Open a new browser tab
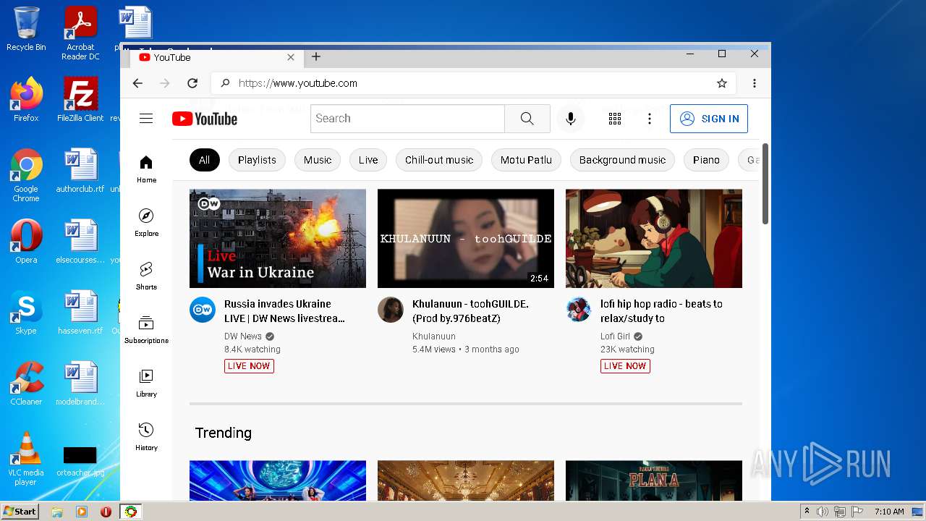This screenshot has width=926, height=521. point(316,56)
